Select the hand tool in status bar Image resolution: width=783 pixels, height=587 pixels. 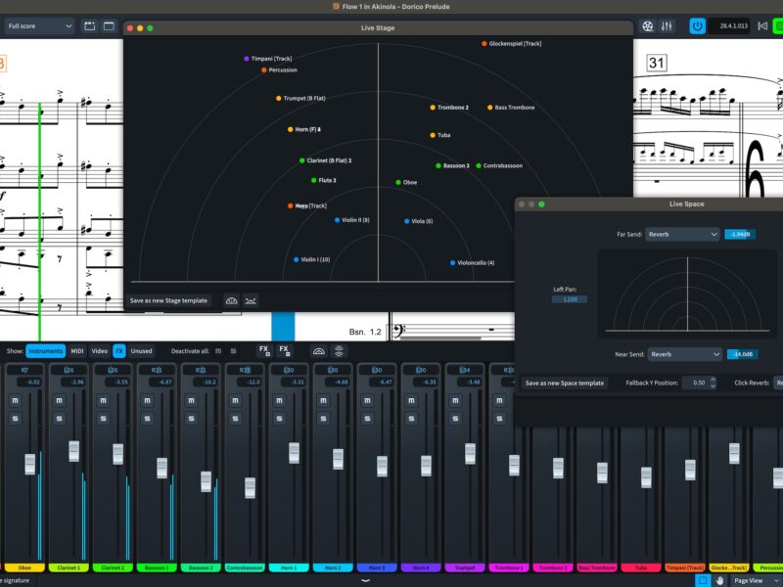pyautogui.click(x=719, y=580)
